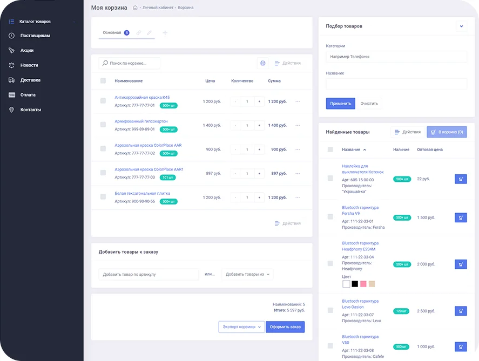This screenshot has height=361, width=479.
Task: Click the Оплата card icon
Action: tap(11, 95)
